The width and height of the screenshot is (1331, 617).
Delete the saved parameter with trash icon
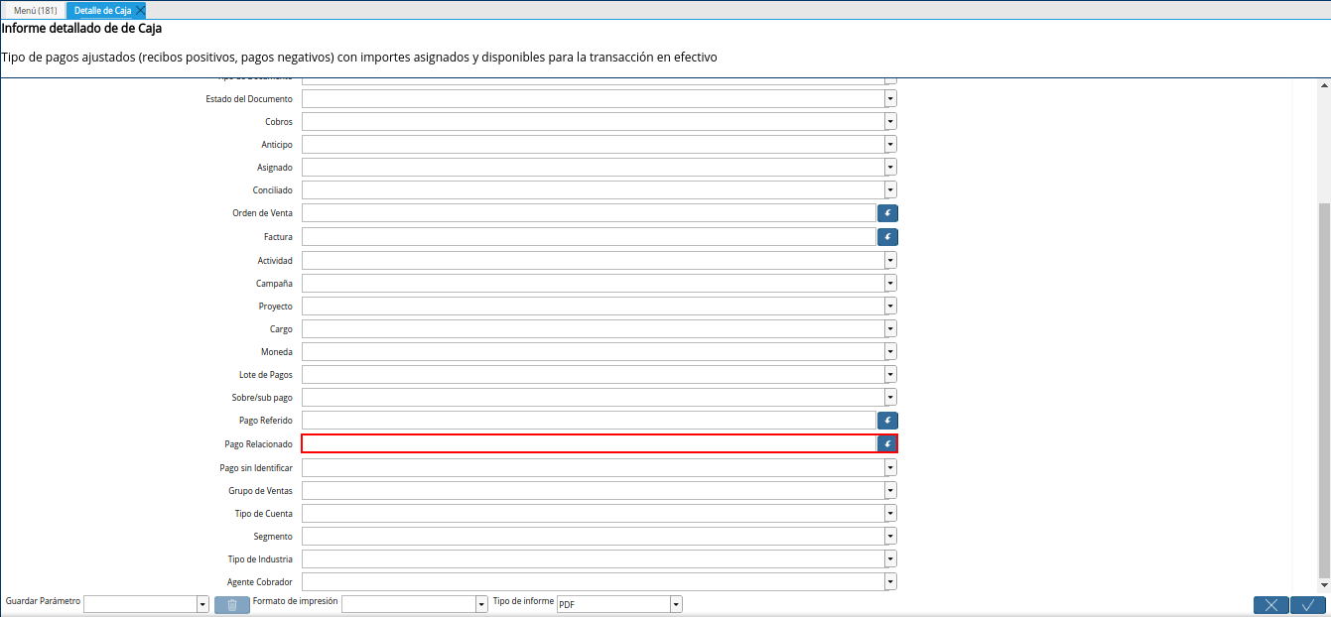tap(231, 605)
